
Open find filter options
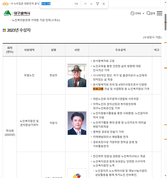pos(97,4)
